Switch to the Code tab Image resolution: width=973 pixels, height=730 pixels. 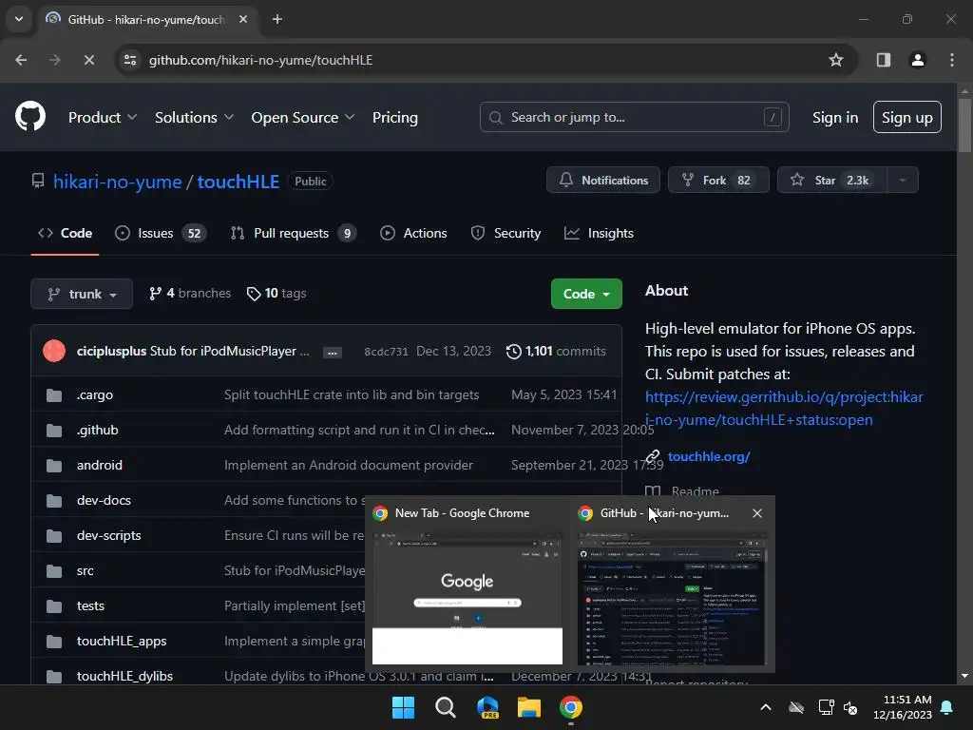66,234
